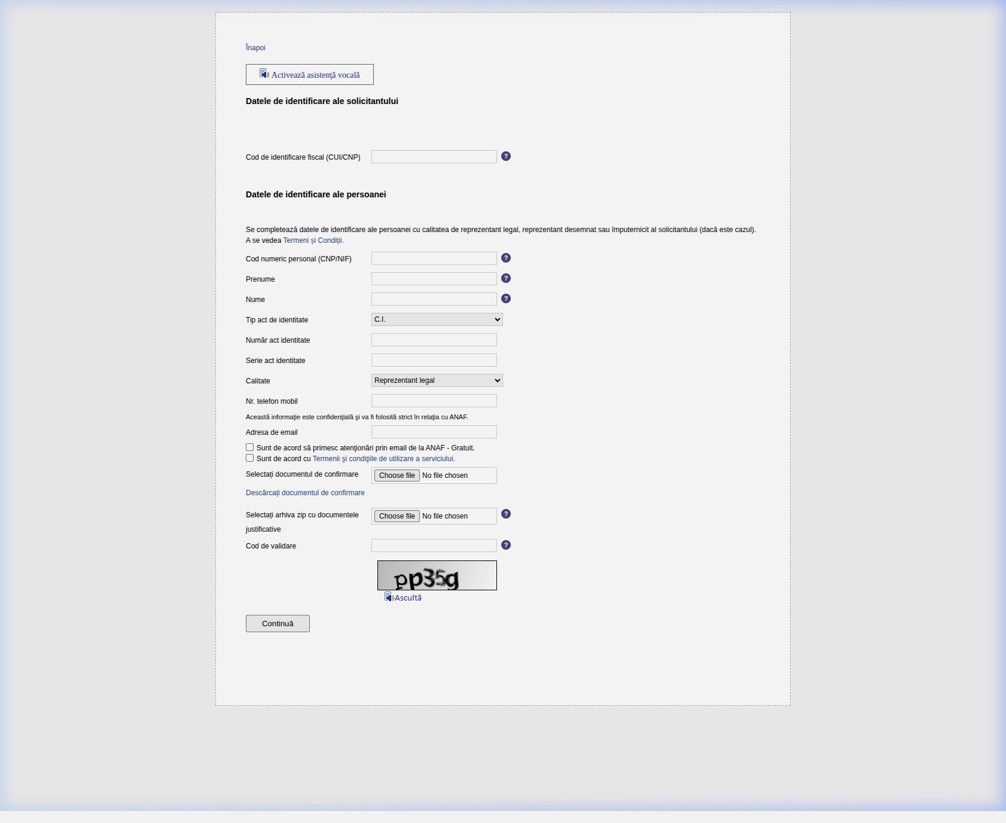Focus the Adresa de email field
The image size is (1006, 823).
(434, 432)
